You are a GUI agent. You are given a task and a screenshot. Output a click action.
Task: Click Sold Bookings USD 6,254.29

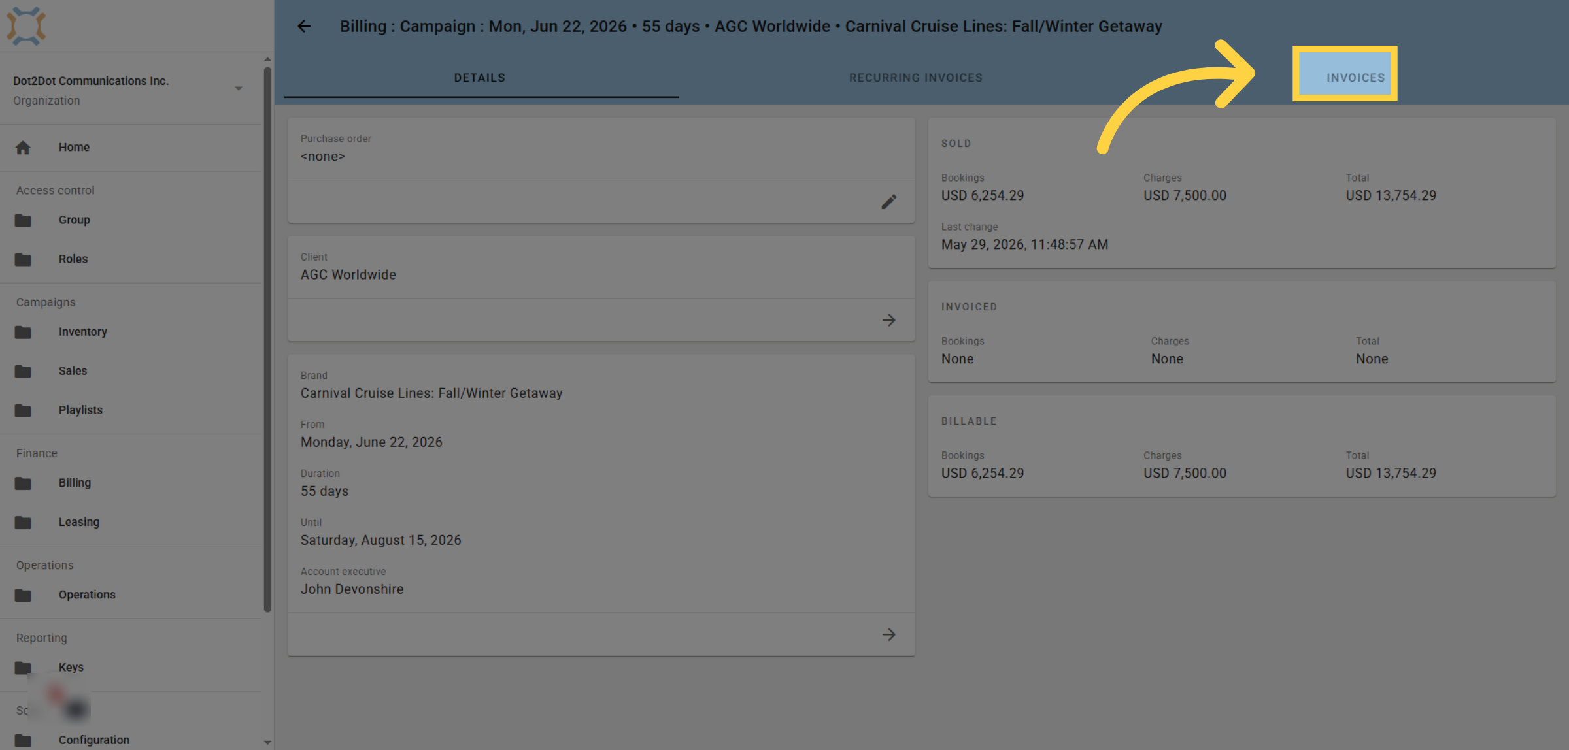(x=983, y=195)
